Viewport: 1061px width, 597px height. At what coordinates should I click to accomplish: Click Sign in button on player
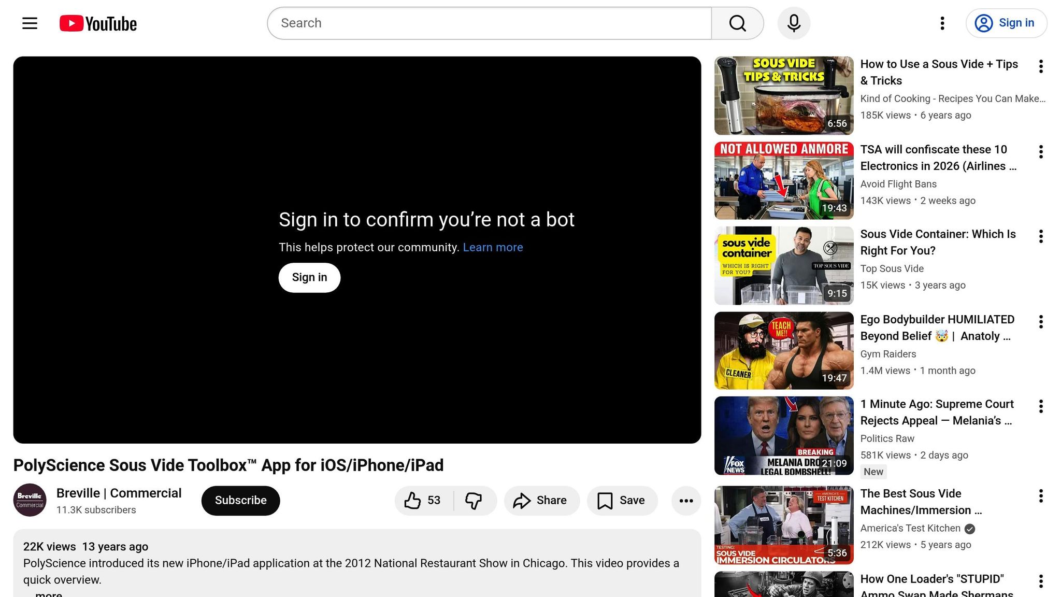point(309,278)
